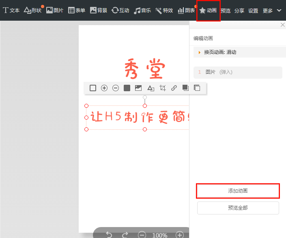This screenshot has height=238, width=286.
Task: Click the plus circle icon in floating toolbar
Action: pos(104,88)
